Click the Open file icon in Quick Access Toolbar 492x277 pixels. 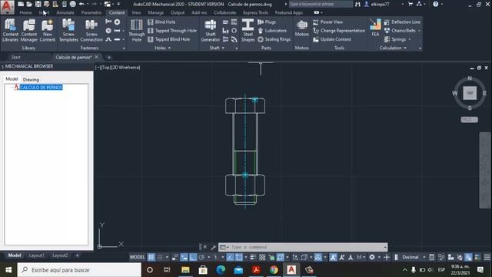[29, 4]
